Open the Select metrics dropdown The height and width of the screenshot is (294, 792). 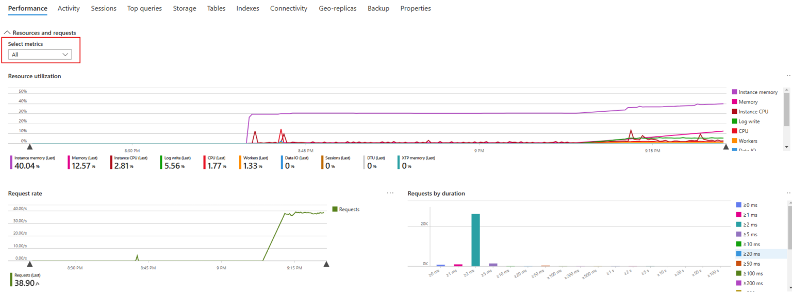click(x=40, y=55)
